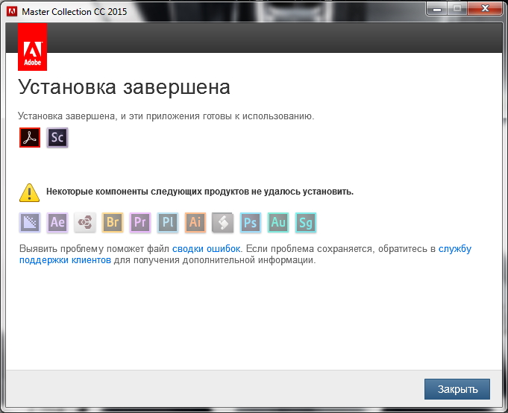Click the After Effects (Ae) icon

coord(57,222)
